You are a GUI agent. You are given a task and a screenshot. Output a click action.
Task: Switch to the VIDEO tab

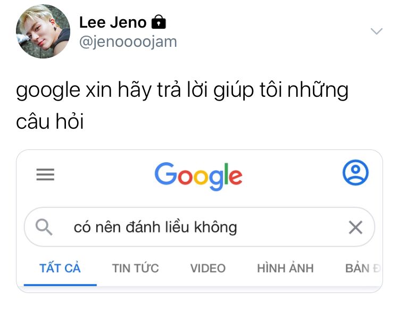pyautogui.click(x=208, y=268)
